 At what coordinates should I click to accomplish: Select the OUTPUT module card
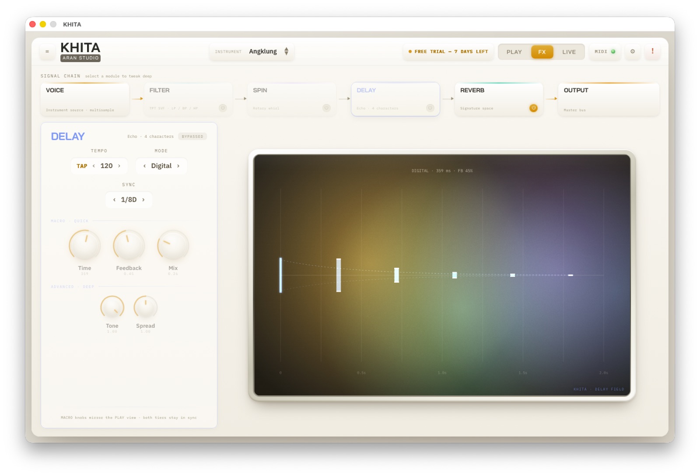pos(609,99)
